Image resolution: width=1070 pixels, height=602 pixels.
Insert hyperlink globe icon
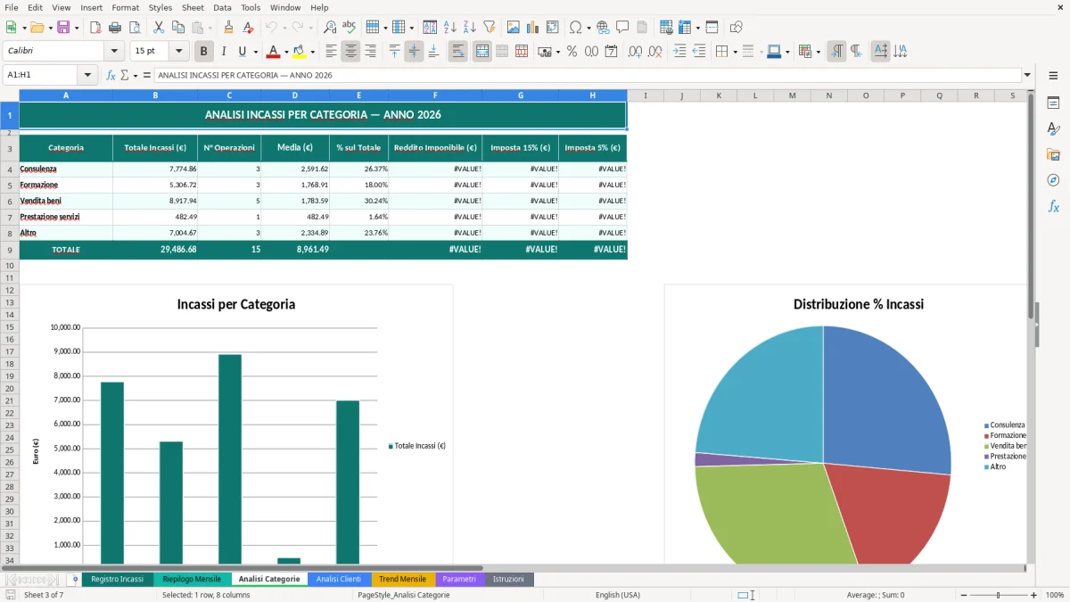click(604, 28)
